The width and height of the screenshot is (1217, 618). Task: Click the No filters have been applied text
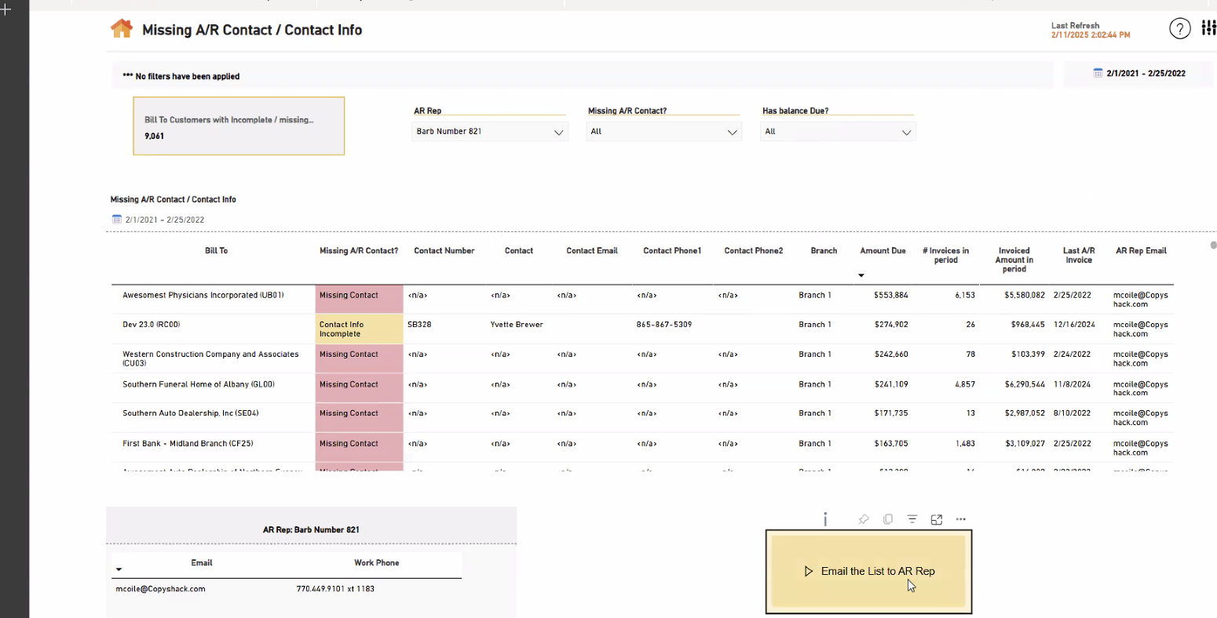pyautogui.click(x=181, y=76)
